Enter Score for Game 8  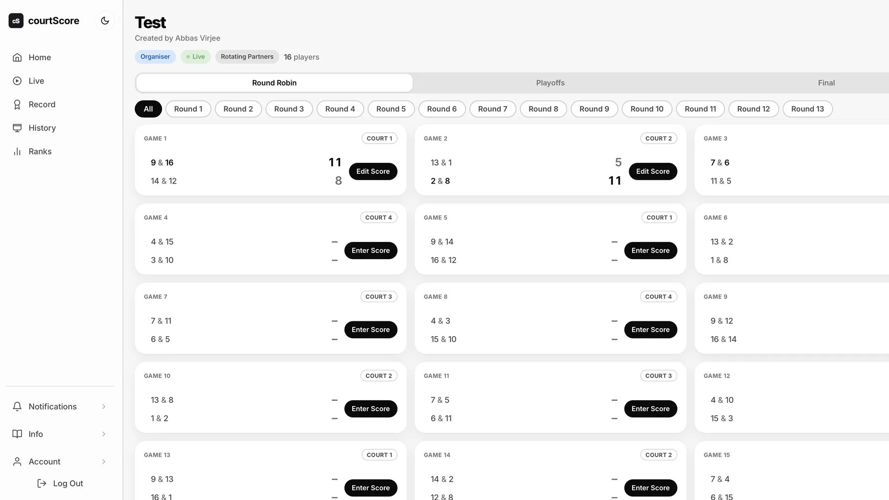pyautogui.click(x=650, y=330)
